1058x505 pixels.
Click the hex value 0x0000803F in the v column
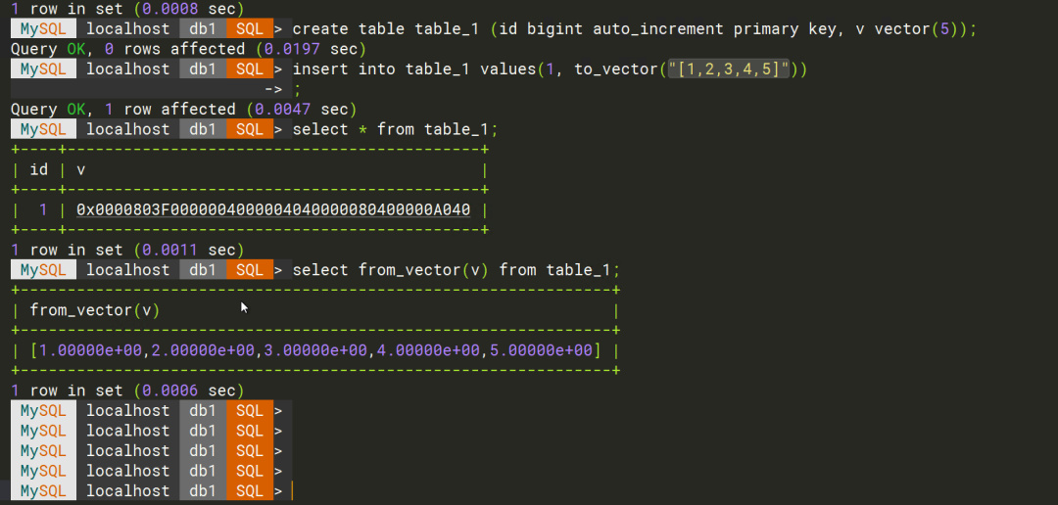(273, 209)
